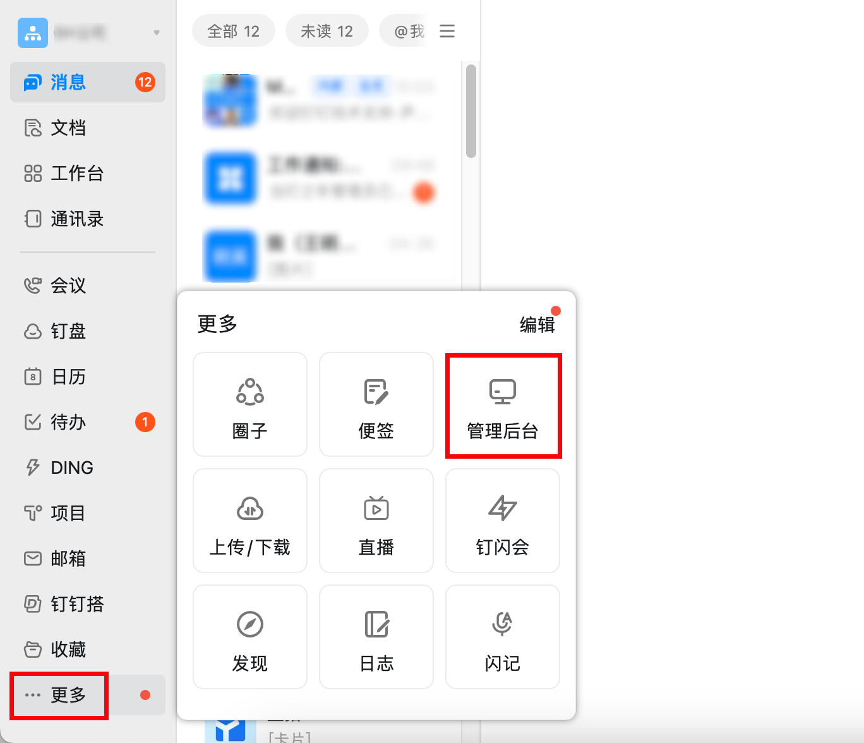Open the 工作通知 conversation thumbnail

pos(231,179)
